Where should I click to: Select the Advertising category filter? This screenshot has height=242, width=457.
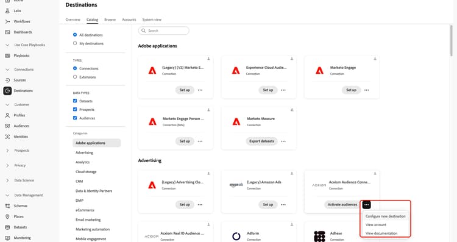tap(84, 152)
